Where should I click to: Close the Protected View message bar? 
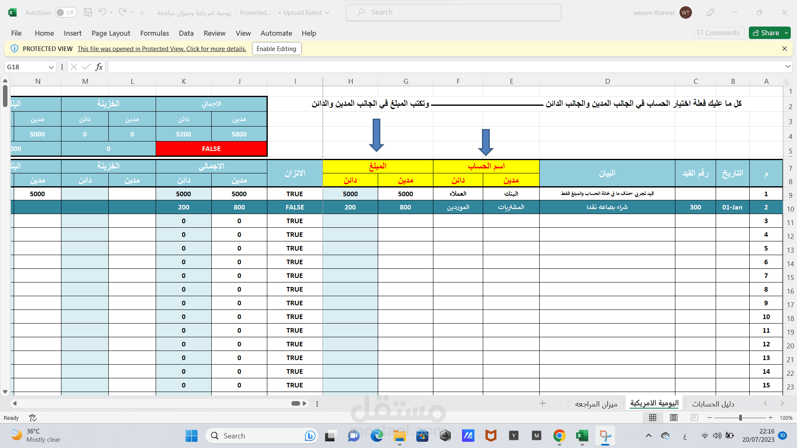pyautogui.click(x=784, y=49)
